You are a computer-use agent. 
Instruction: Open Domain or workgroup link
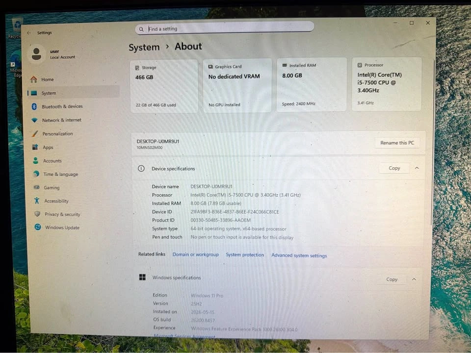196,254
